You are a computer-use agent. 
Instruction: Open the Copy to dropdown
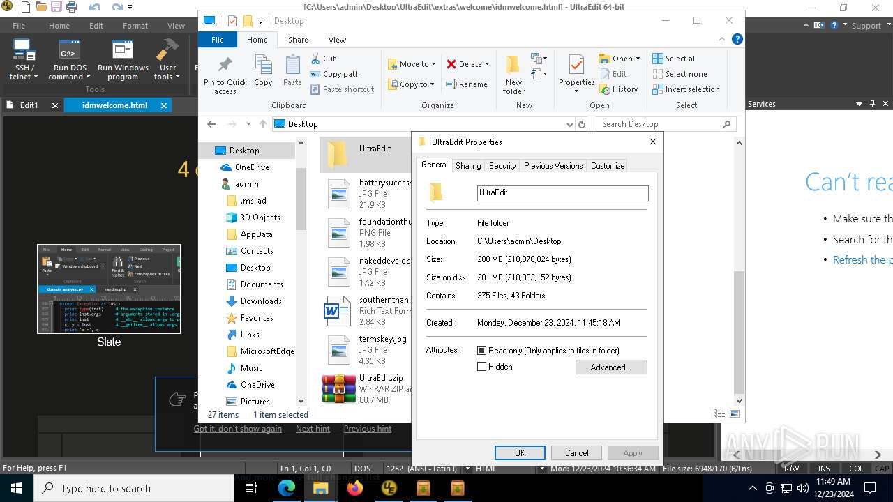click(412, 84)
